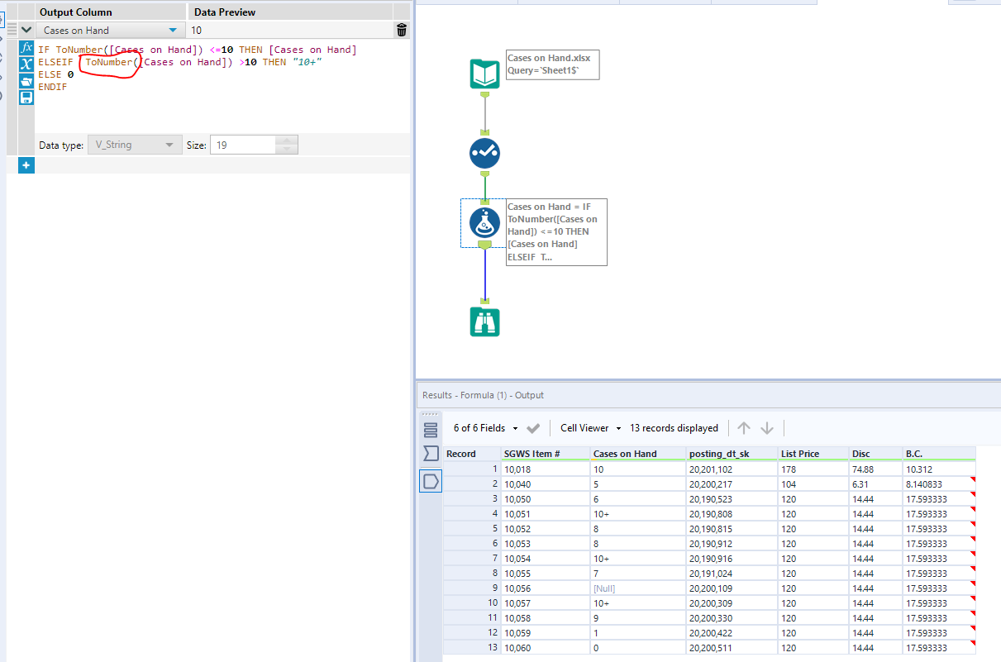
Task: Open saved expressions folder icon
Action: click(26, 81)
